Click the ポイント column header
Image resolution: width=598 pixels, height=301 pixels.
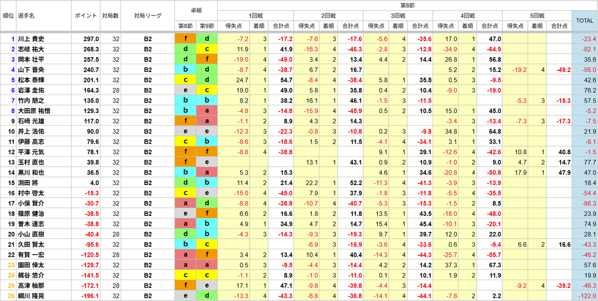(86, 16)
